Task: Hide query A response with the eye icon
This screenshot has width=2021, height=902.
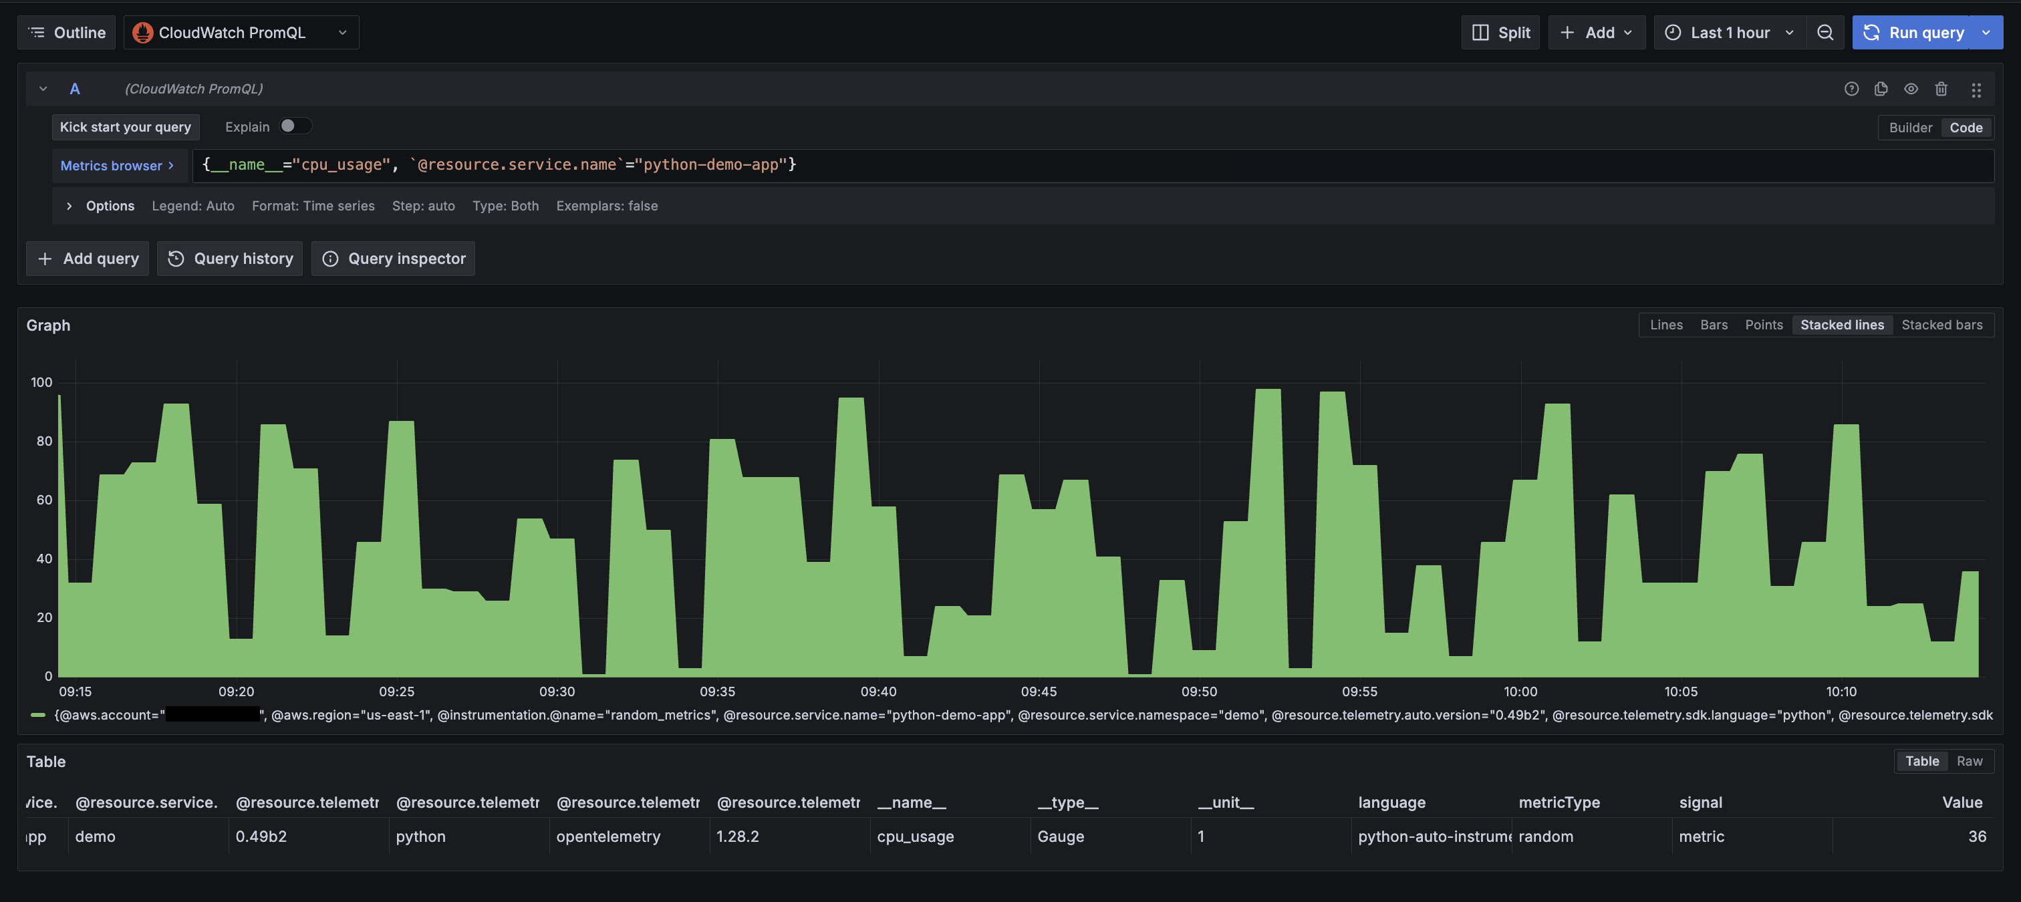Action: [x=1910, y=89]
